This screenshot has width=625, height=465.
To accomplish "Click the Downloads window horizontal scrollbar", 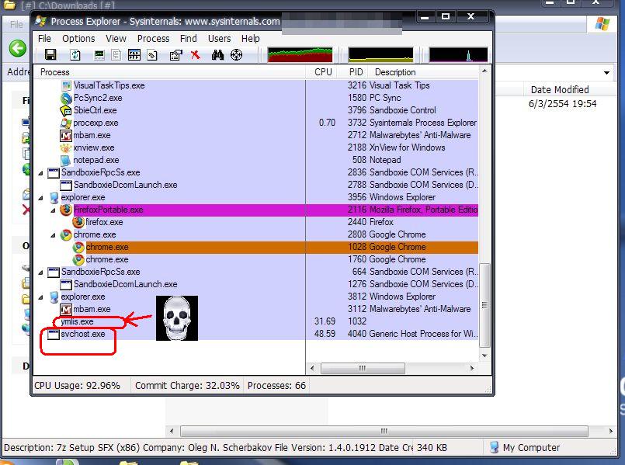I will point(384,431).
